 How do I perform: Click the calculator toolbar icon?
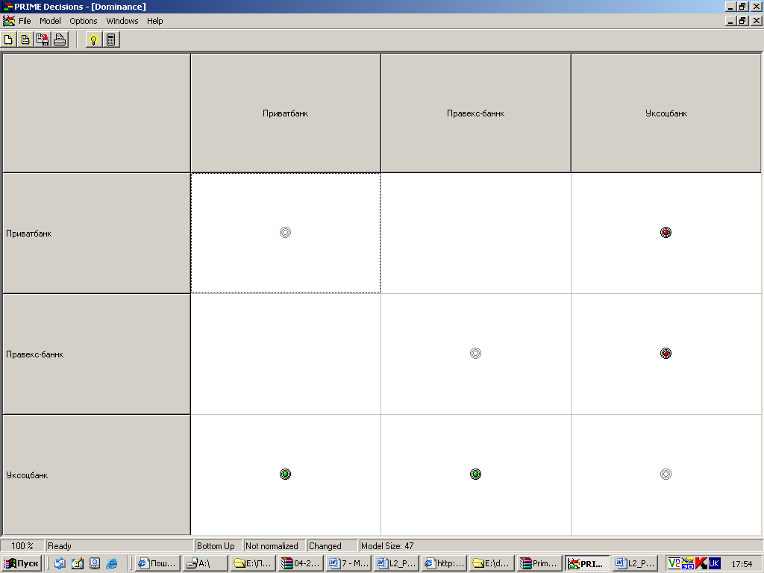[110, 40]
